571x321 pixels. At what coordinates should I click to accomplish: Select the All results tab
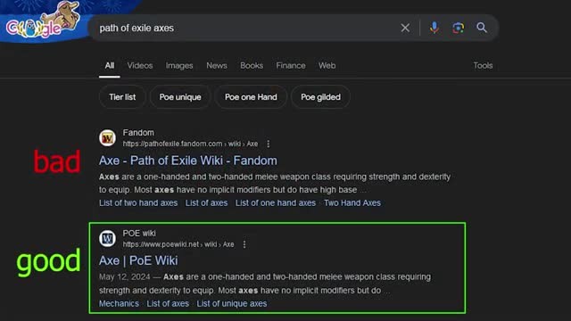109,65
